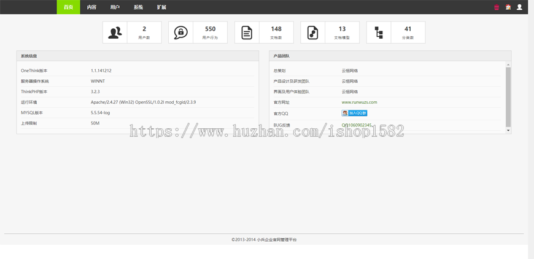This screenshot has height=259, width=534.
Task: Click the 云恒网络 value beside 总策划
Action: click(x=350, y=71)
